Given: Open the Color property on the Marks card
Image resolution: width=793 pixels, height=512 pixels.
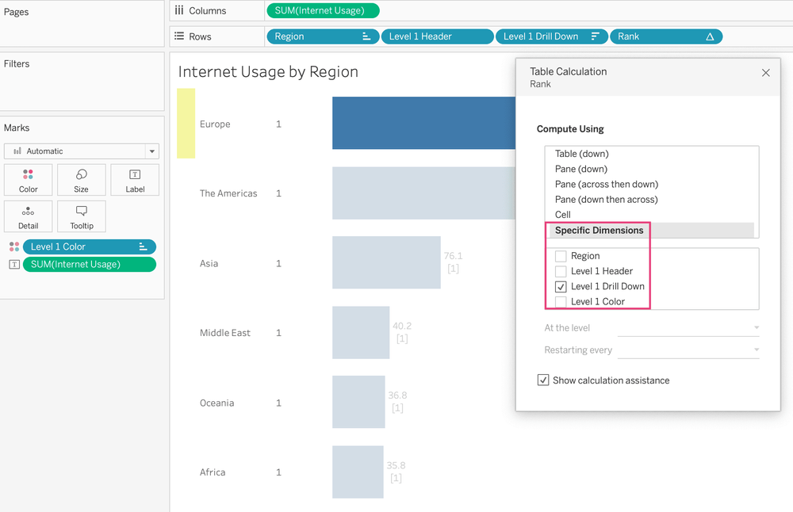Looking at the screenshot, I should click(28, 179).
